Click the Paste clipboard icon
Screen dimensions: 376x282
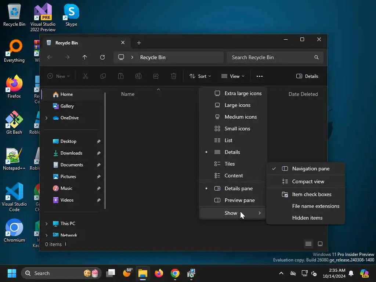[120, 76]
